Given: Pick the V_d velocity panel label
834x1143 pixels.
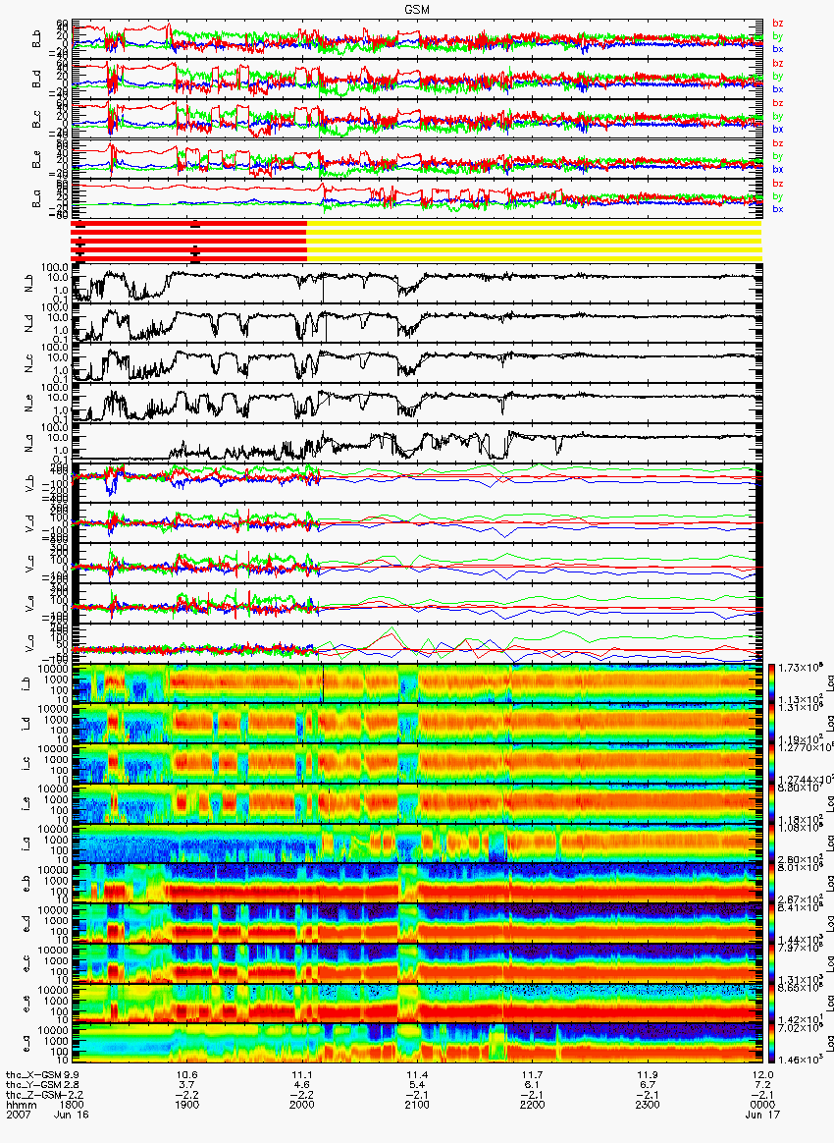Looking at the screenshot, I should tap(30, 522).
